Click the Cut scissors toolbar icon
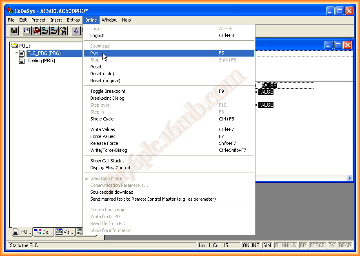Viewport: 360px width, 256px height. tap(76, 31)
